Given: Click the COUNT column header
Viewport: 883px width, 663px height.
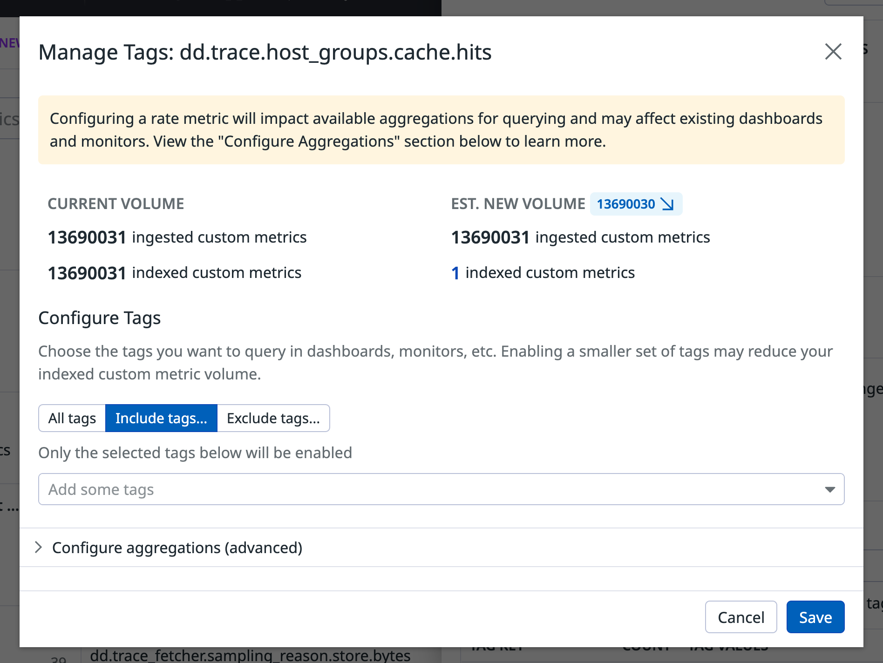Looking at the screenshot, I should tap(645, 646).
